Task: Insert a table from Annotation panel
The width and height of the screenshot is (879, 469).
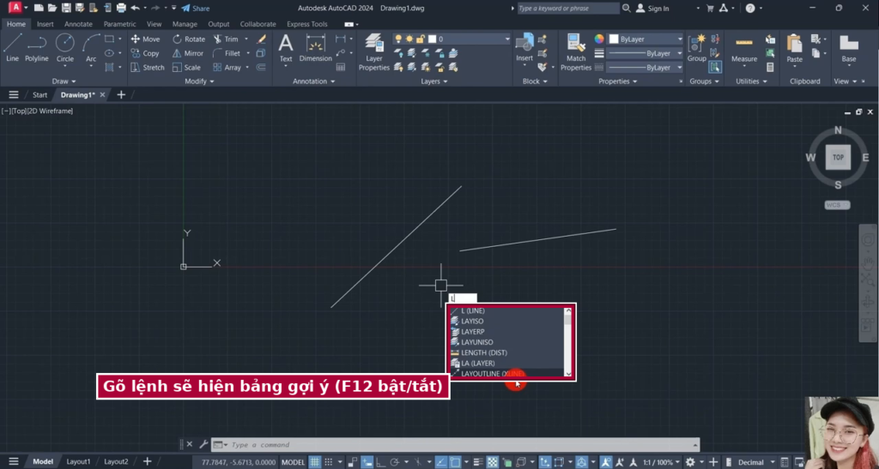Action: [x=340, y=67]
